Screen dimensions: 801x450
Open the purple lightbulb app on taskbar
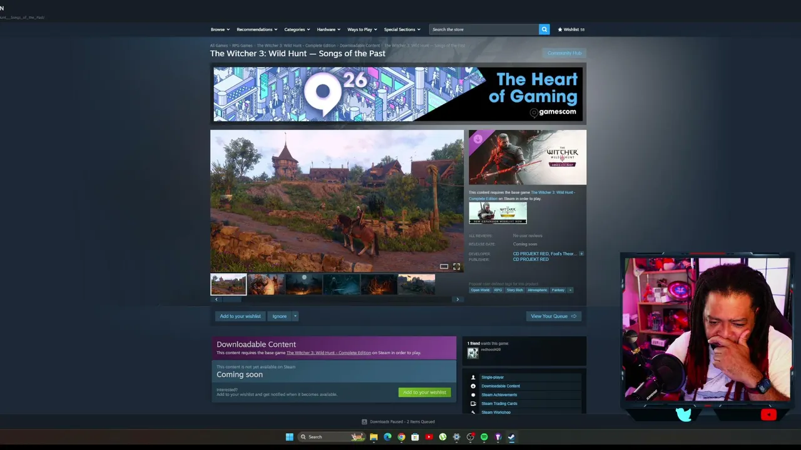pos(497,437)
